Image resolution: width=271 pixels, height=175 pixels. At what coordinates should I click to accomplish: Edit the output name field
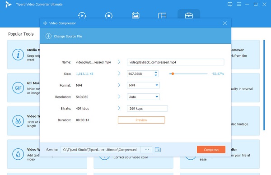[x=175, y=62]
